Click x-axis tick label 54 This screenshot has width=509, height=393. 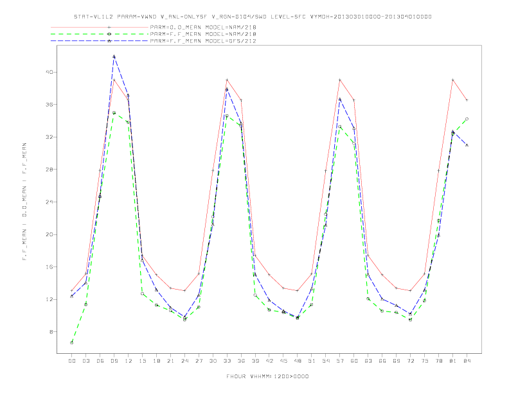click(x=326, y=361)
